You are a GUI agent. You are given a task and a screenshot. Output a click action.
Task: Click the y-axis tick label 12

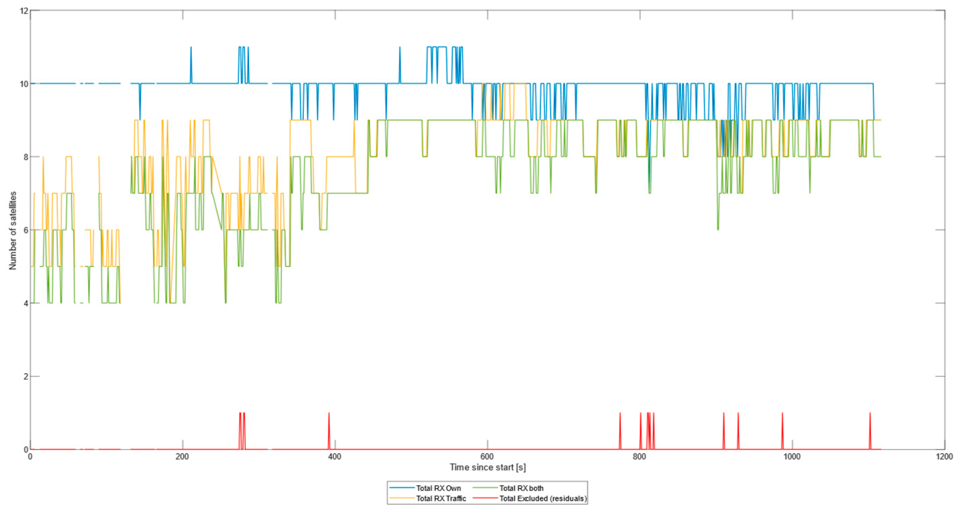coord(24,11)
